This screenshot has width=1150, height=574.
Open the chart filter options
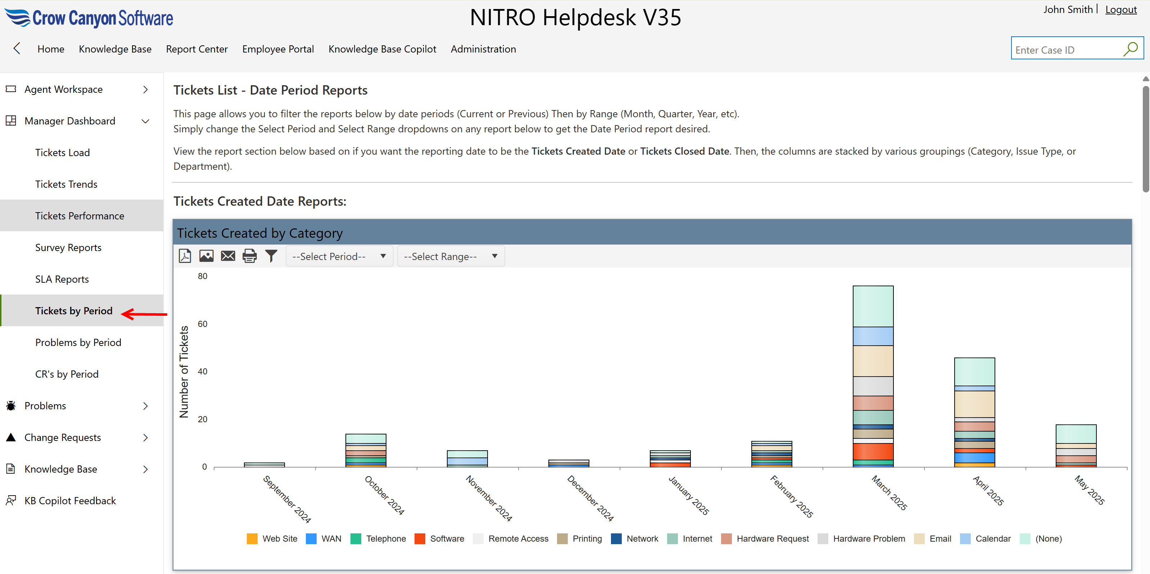pos(271,256)
